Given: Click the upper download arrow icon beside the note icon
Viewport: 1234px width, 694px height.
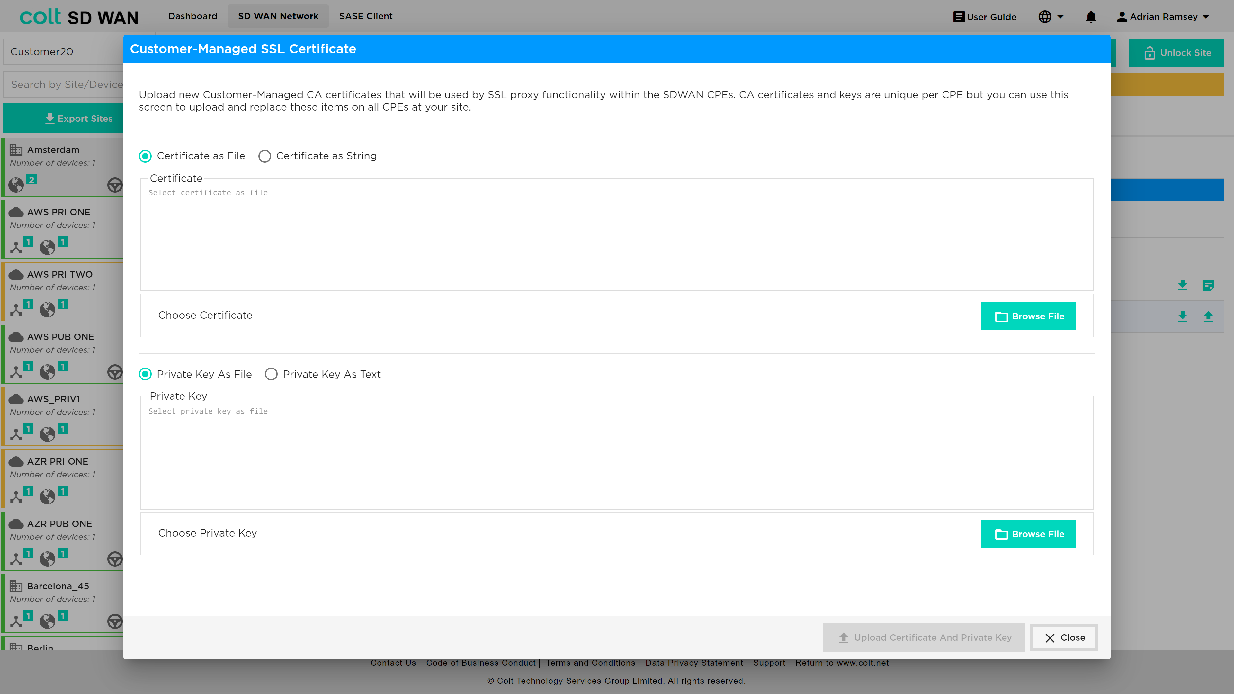Looking at the screenshot, I should tap(1183, 285).
